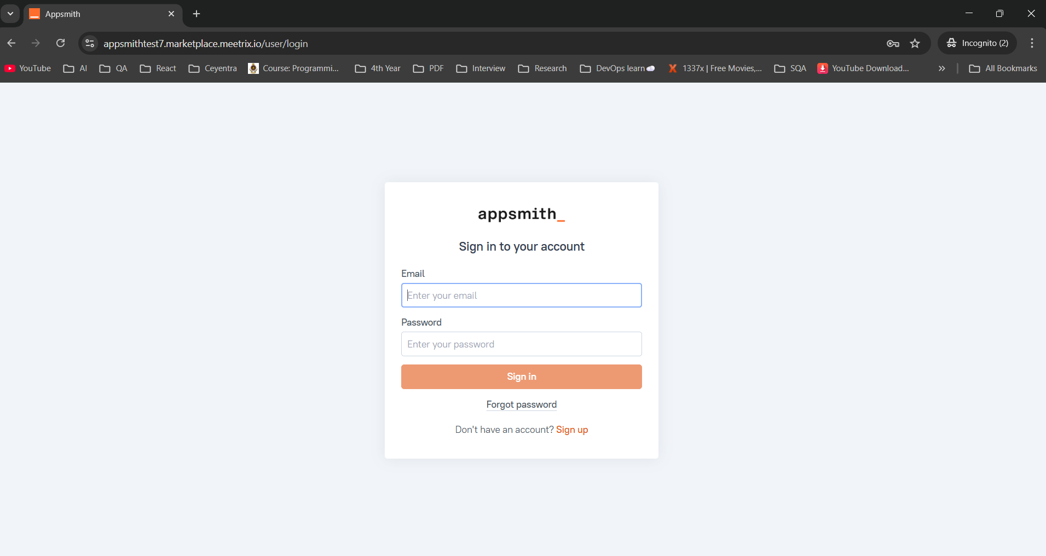Screen dimensions: 1046x556
Task: Open the Incognito (2) profile button
Action: pos(978,43)
